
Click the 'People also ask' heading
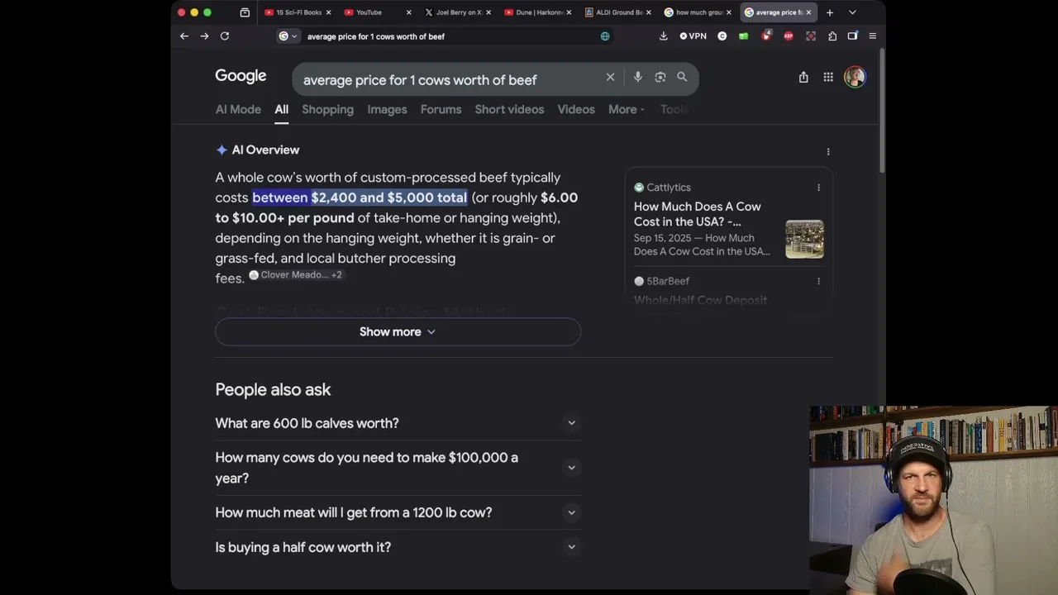point(273,389)
